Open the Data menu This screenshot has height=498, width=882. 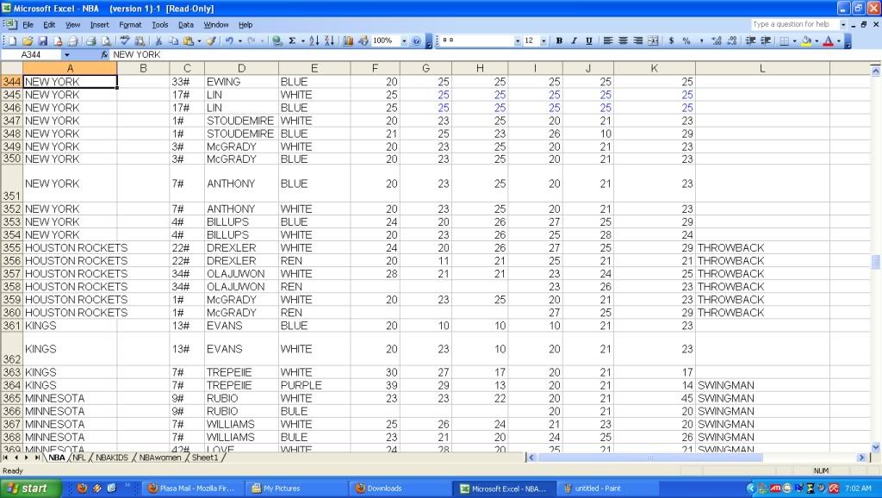coord(186,25)
